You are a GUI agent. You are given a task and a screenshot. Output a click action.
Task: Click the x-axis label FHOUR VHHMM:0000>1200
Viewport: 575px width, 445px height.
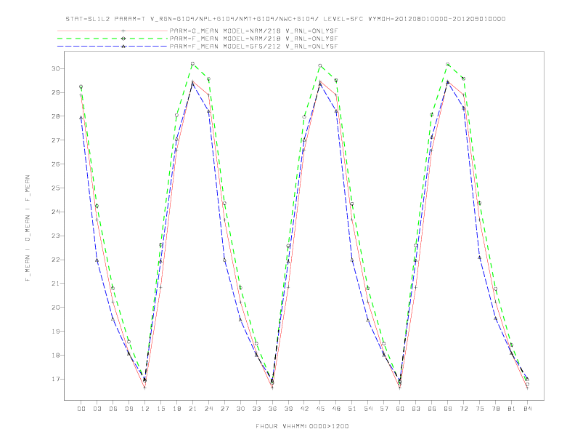pyautogui.click(x=302, y=426)
